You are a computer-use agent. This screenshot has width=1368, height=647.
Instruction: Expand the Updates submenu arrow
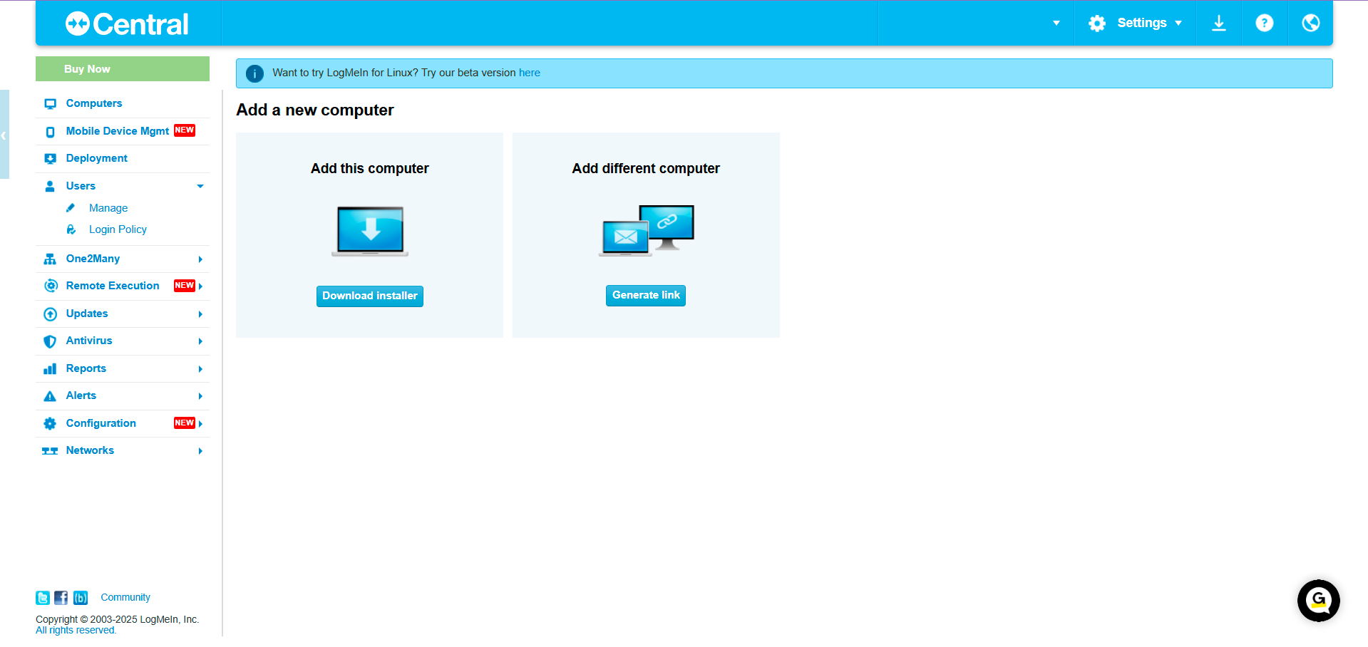[x=200, y=314]
